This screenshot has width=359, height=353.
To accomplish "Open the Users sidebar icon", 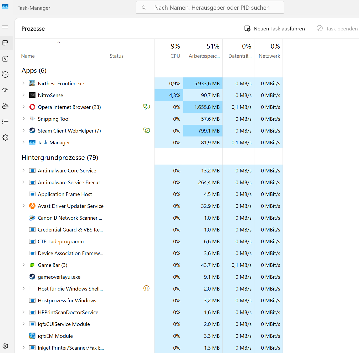I will pyautogui.click(x=5, y=106).
